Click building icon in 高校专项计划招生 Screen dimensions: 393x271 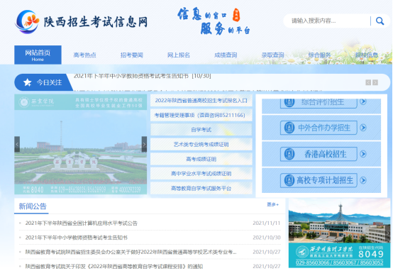(x=289, y=180)
